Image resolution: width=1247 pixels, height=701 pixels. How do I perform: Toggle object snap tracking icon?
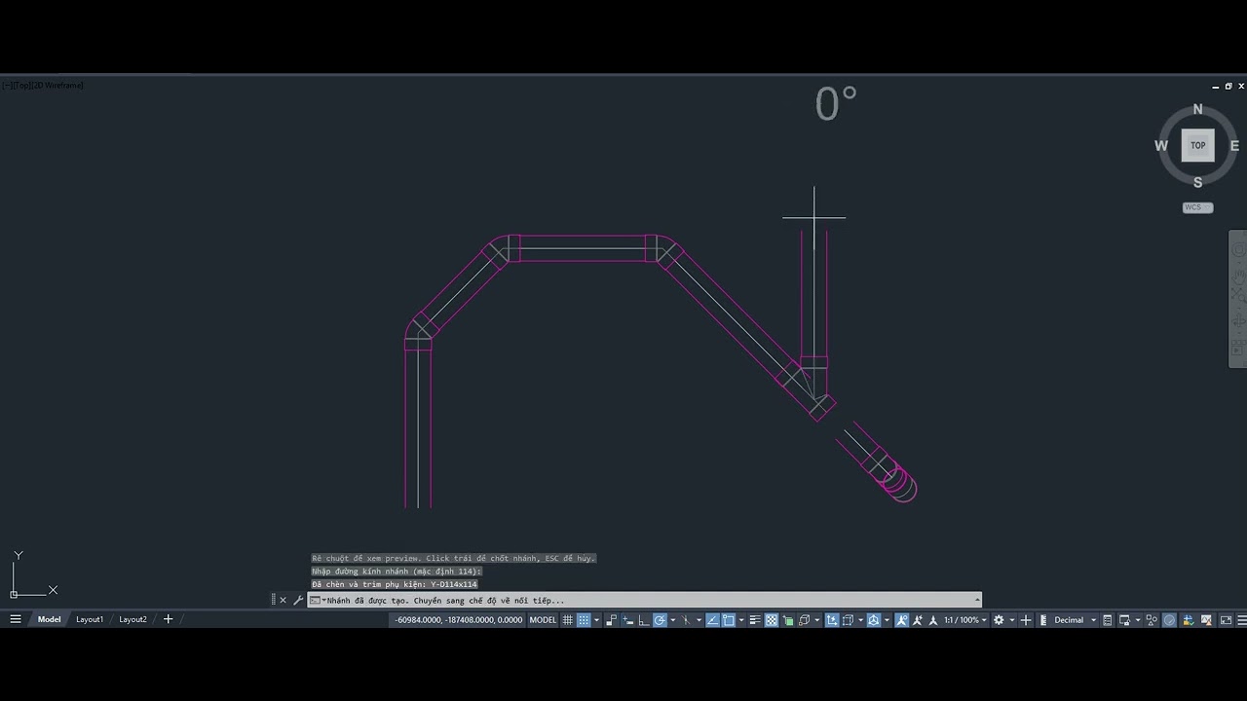[712, 619]
